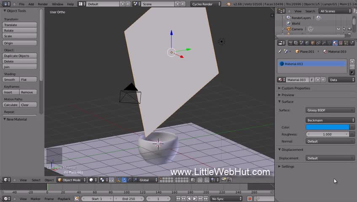Expand the Custom Properties panel
357x202 pixels.
coord(296,88)
